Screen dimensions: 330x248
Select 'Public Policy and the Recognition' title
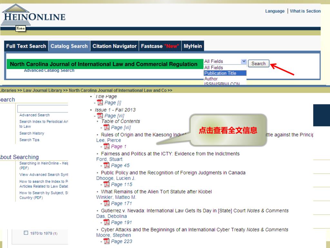[x=173, y=173]
